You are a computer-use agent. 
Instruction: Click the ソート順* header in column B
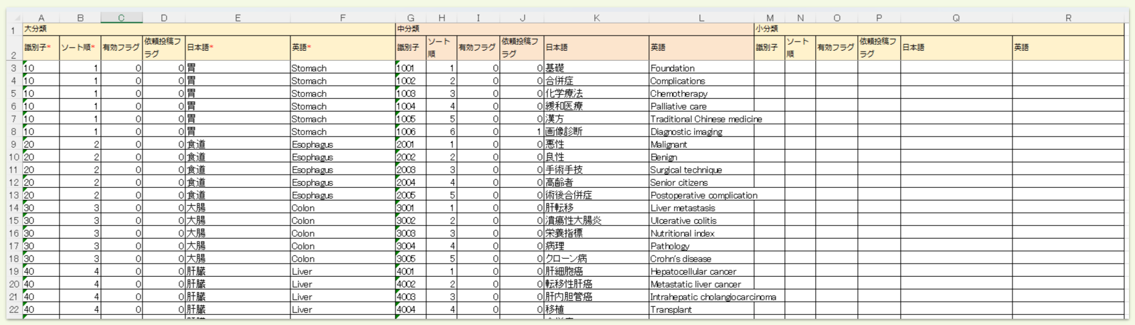[x=80, y=48]
